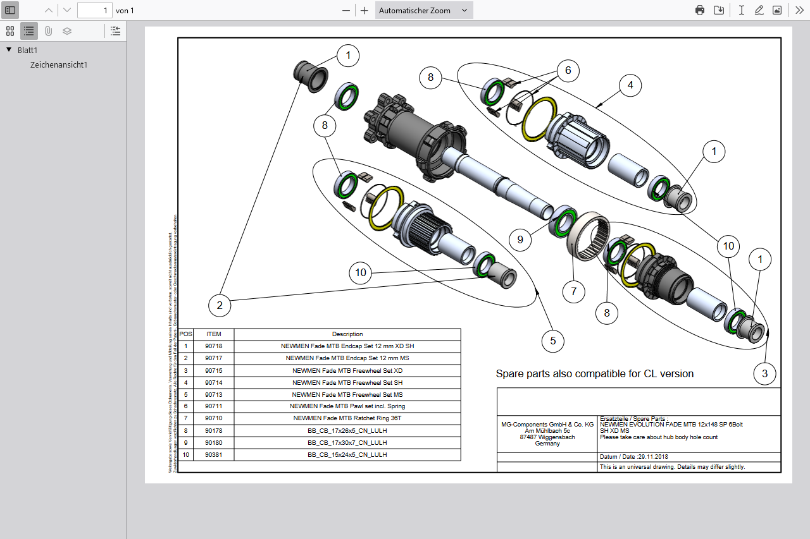The width and height of the screenshot is (810, 539).
Task: Click the Add image tool icon
Action: pos(777,10)
